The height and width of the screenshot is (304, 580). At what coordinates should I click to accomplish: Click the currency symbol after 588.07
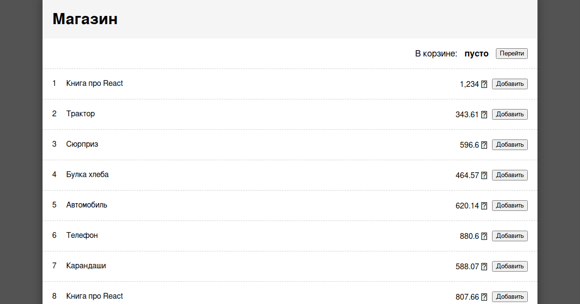[484, 267]
